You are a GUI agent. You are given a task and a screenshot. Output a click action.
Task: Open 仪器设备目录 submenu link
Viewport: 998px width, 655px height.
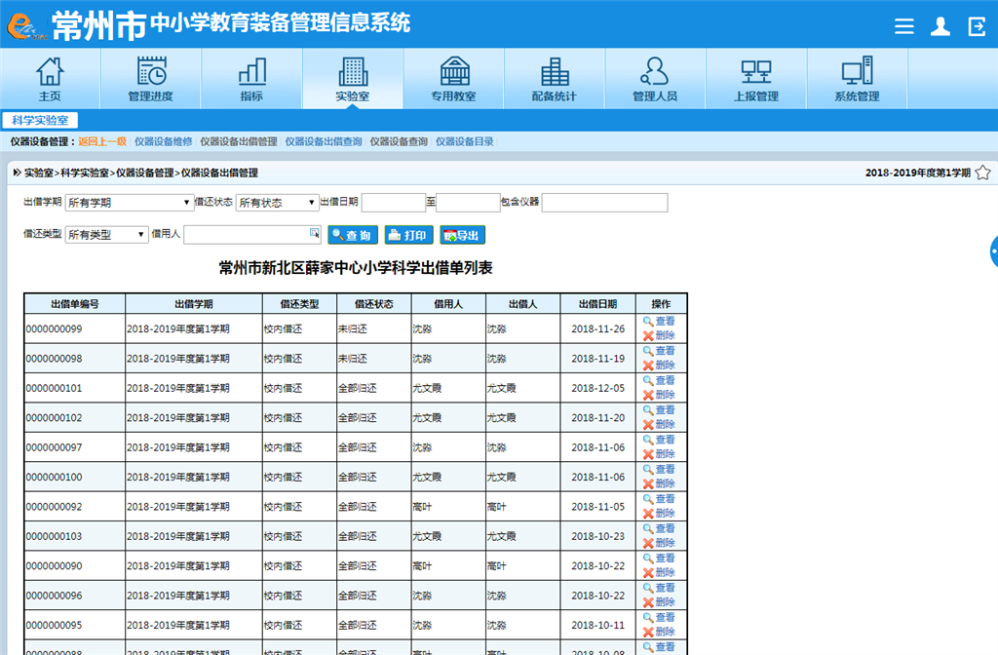click(465, 141)
